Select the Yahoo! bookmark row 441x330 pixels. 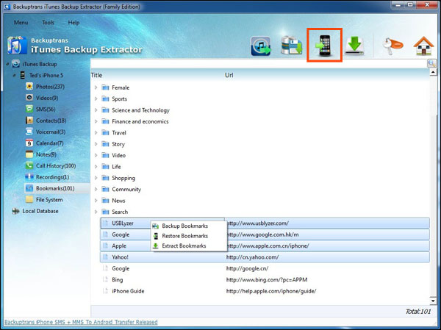tap(265, 257)
